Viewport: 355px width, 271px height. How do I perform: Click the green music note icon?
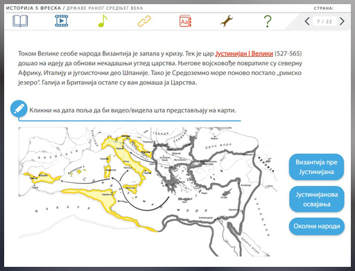[103, 21]
